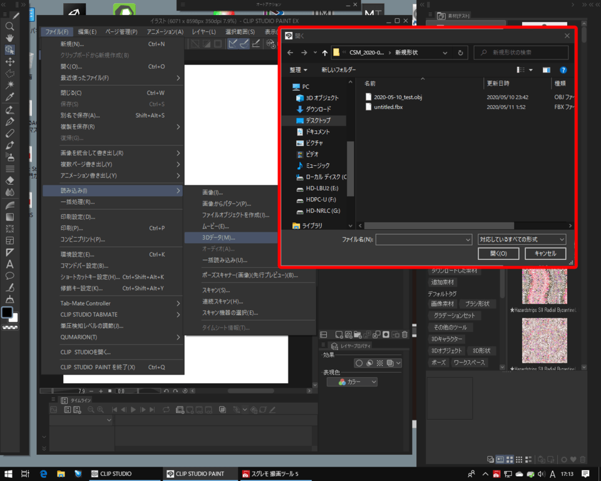Image resolution: width=601 pixels, height=481 pixels.
Task: Click the Up folder arrow in dialog
Action: pos(324,53)
